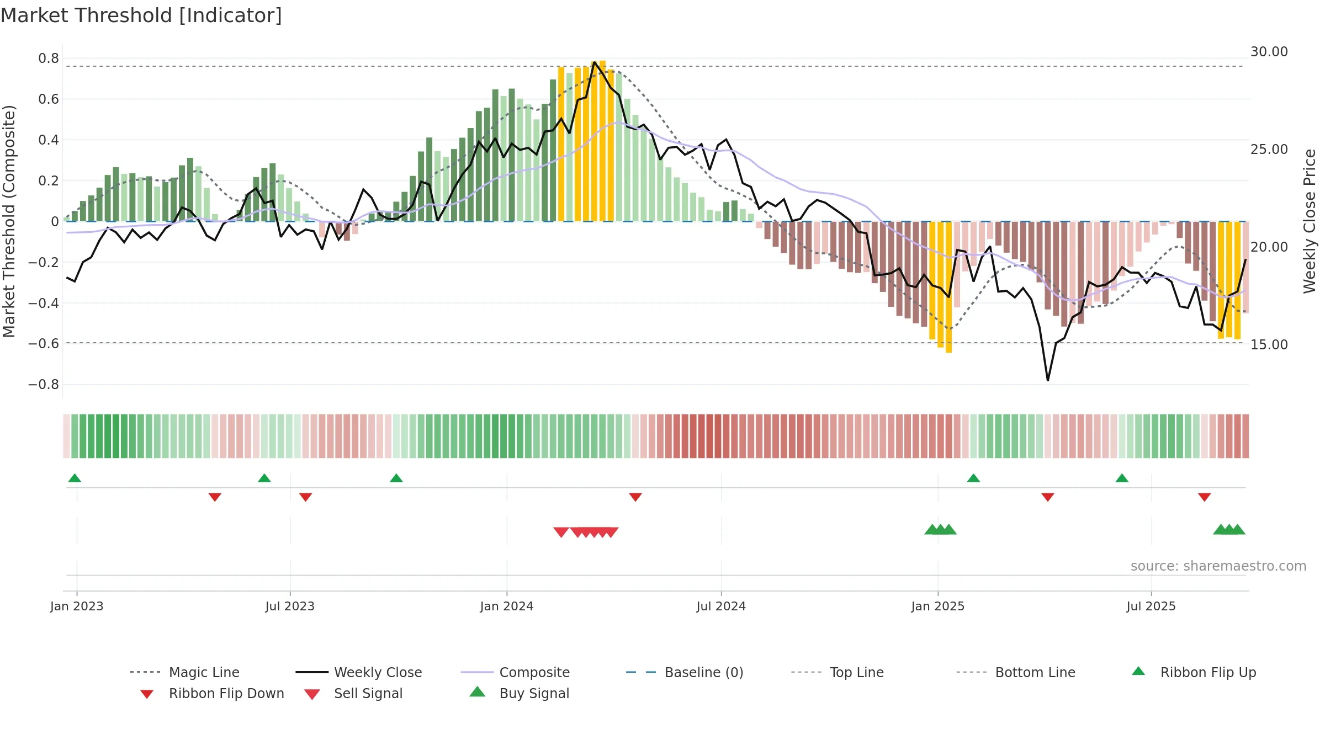Screen dimensions: 1325x745
Task: Click the lowest point of the Weekly Close line
Action: coord(1048,380)
